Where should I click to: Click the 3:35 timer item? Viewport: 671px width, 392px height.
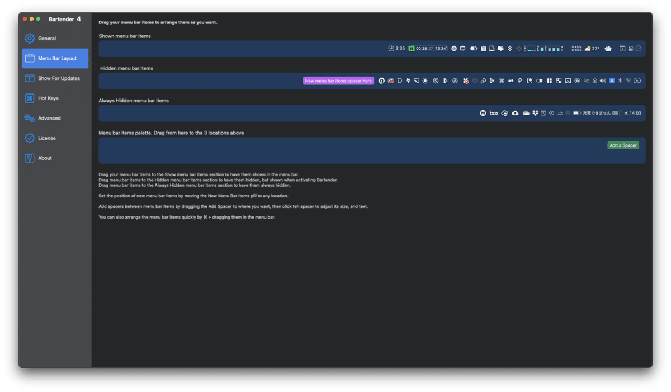tap(396, 49)
